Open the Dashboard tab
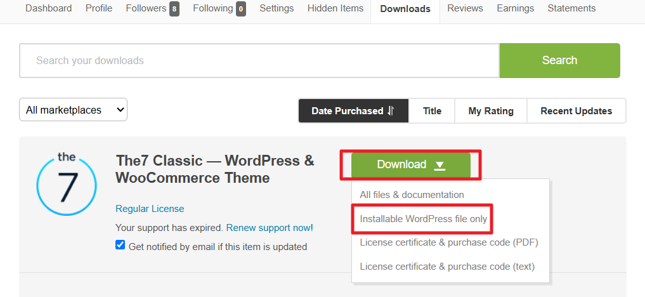645x297 pixels. [49, 8]
